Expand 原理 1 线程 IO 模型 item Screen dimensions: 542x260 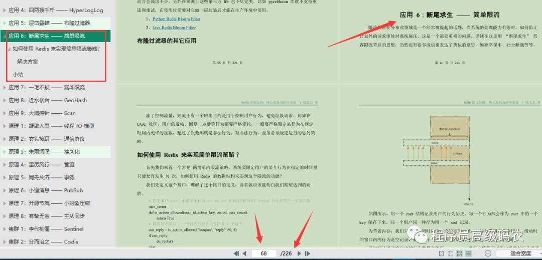[5, 126]
